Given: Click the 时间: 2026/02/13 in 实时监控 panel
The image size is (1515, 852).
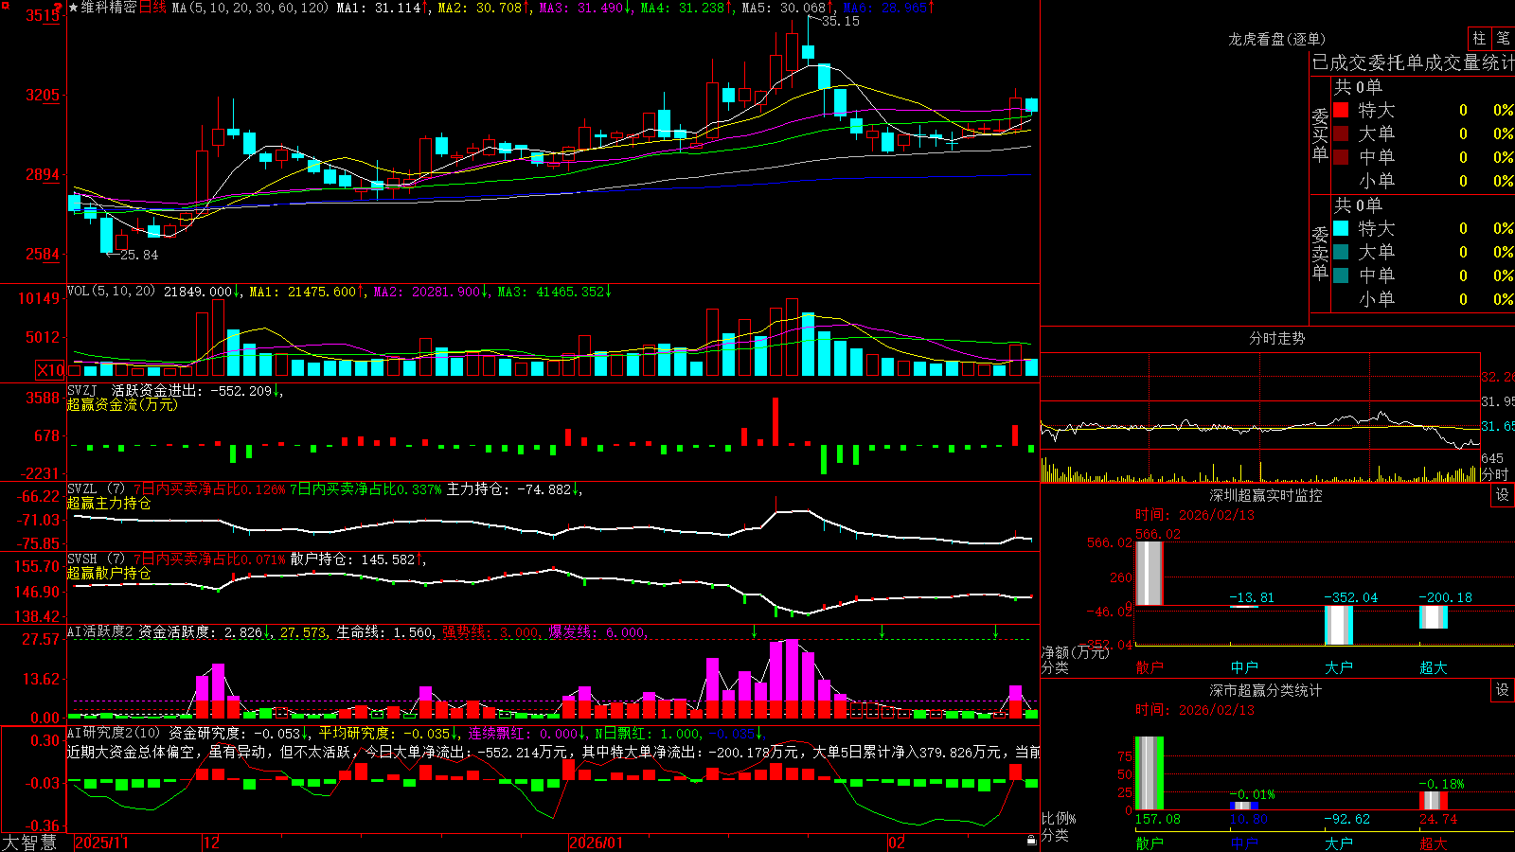Looking at the screenshot, I should [1195, 515].
